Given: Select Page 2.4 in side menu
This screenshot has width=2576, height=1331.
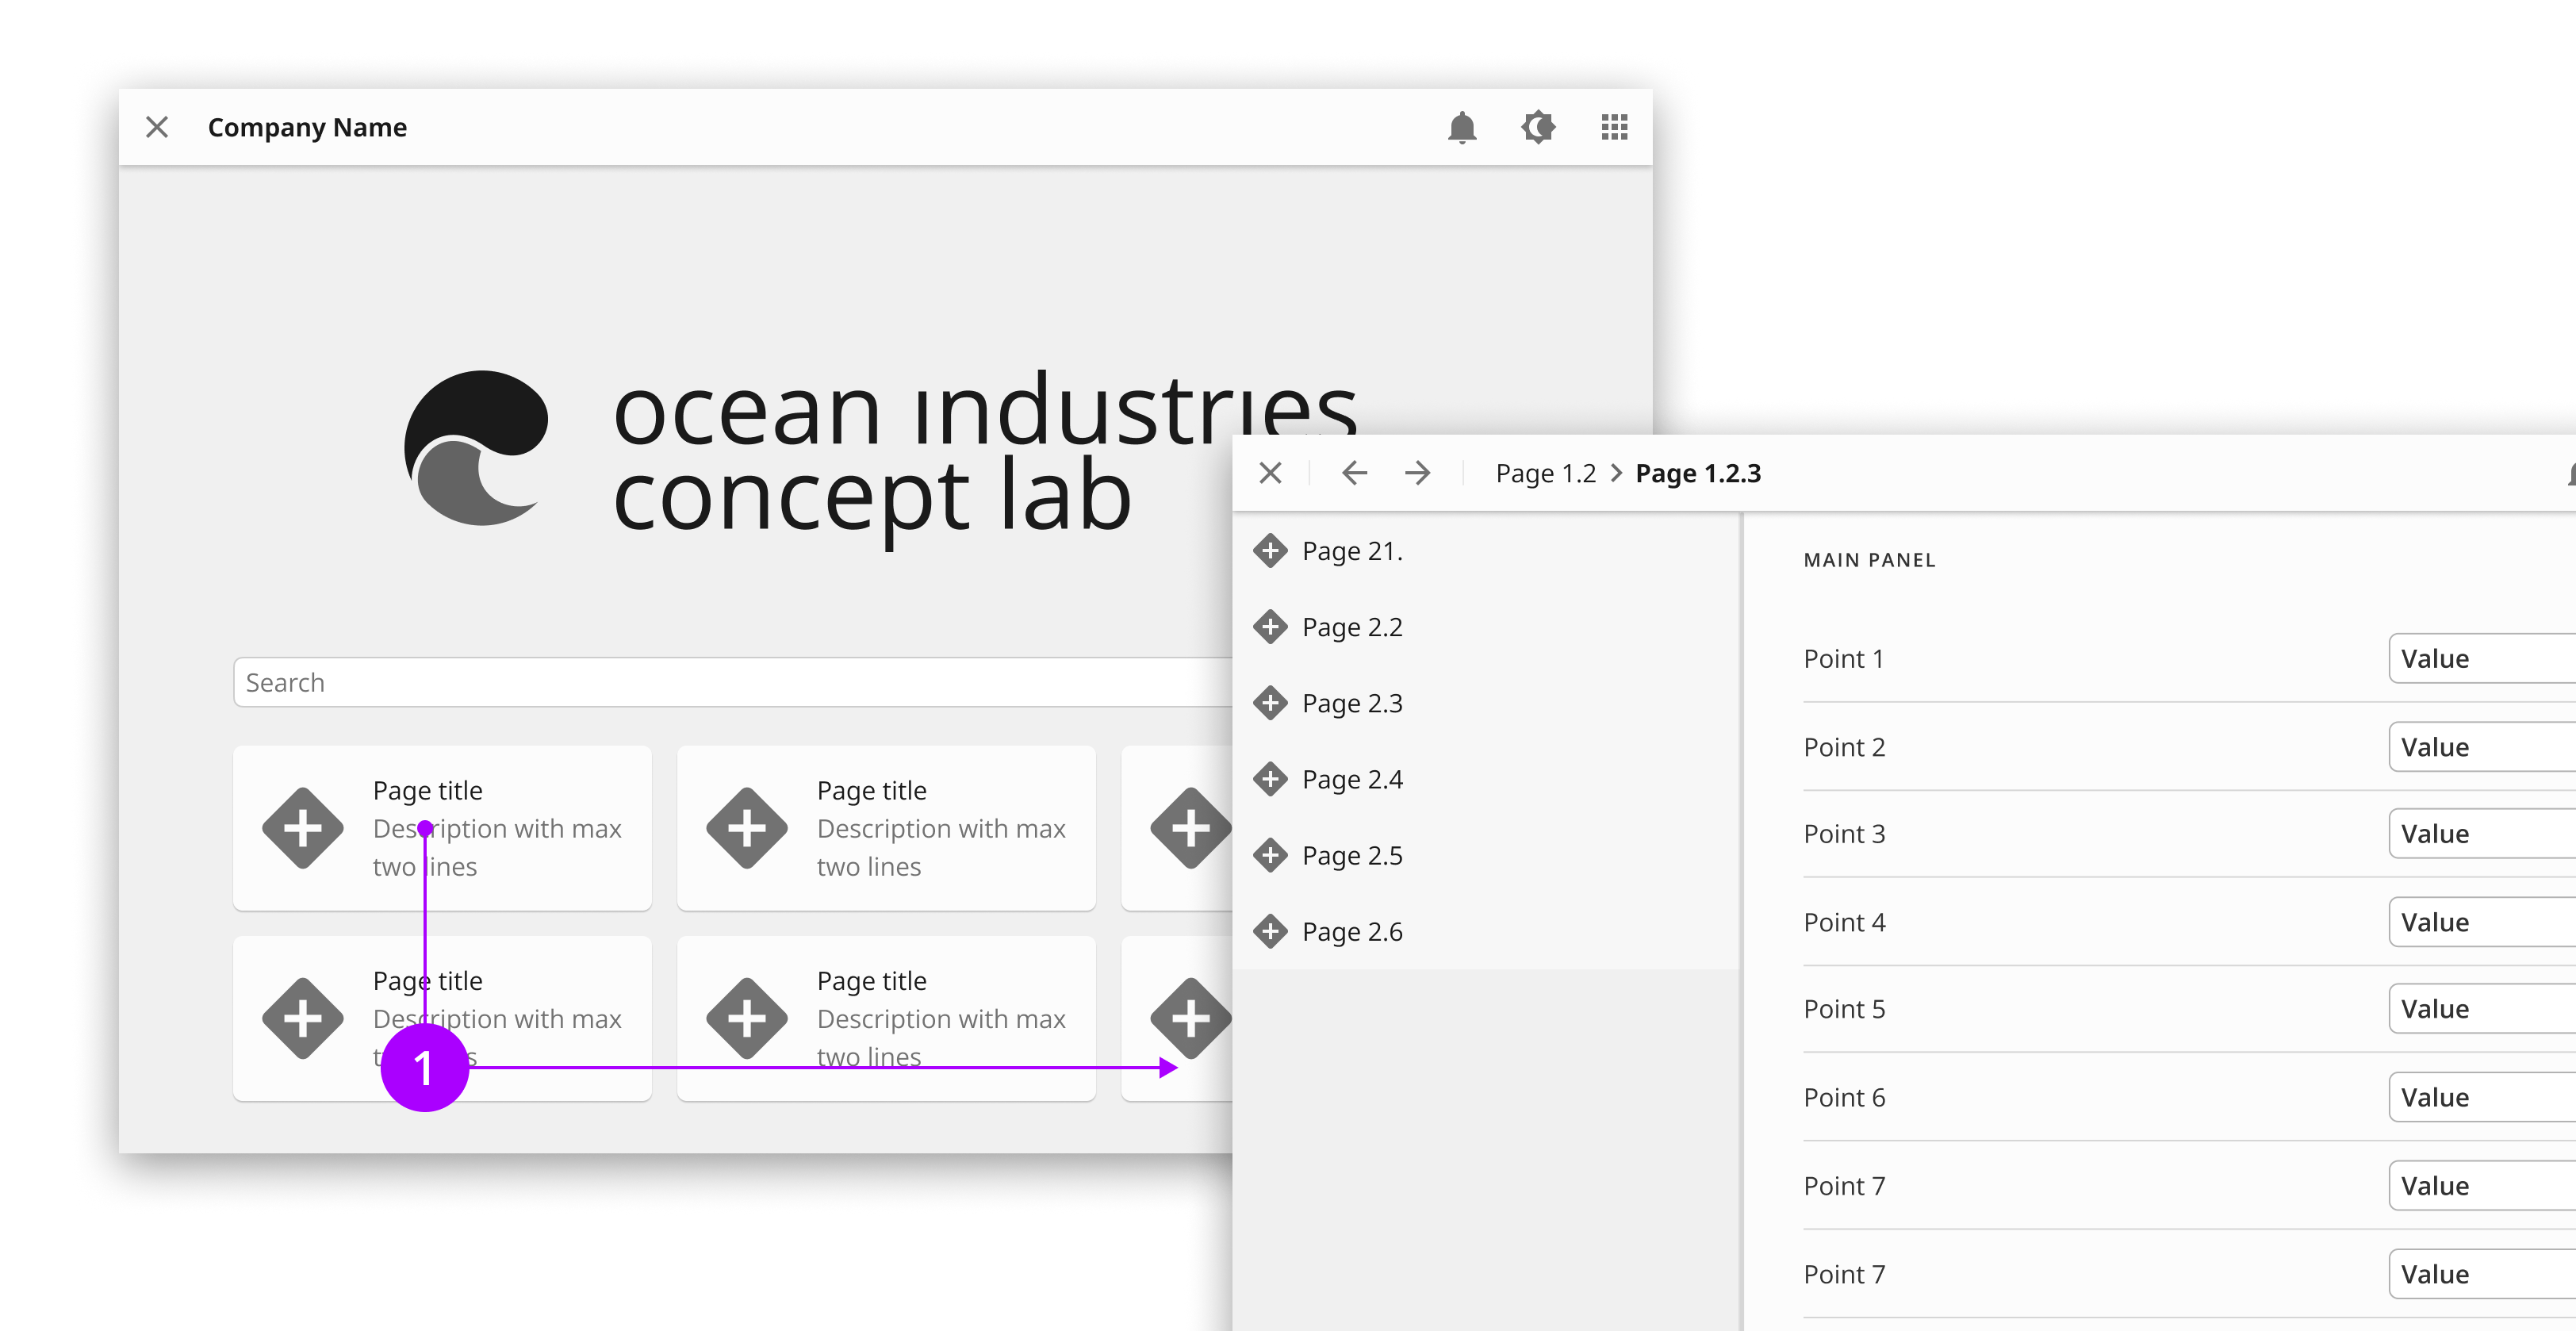Looking at the screenshot, I should [x=1486, y=779].
